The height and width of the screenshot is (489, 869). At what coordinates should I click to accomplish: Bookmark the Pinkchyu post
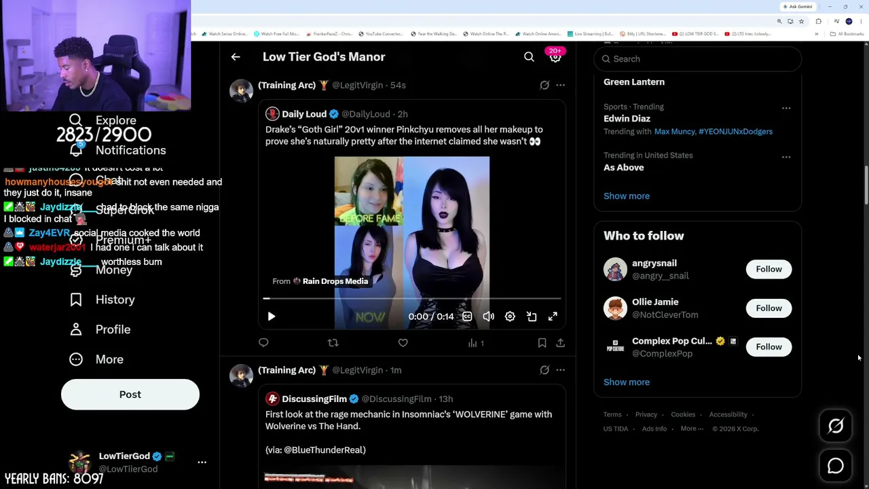[542, 343]
